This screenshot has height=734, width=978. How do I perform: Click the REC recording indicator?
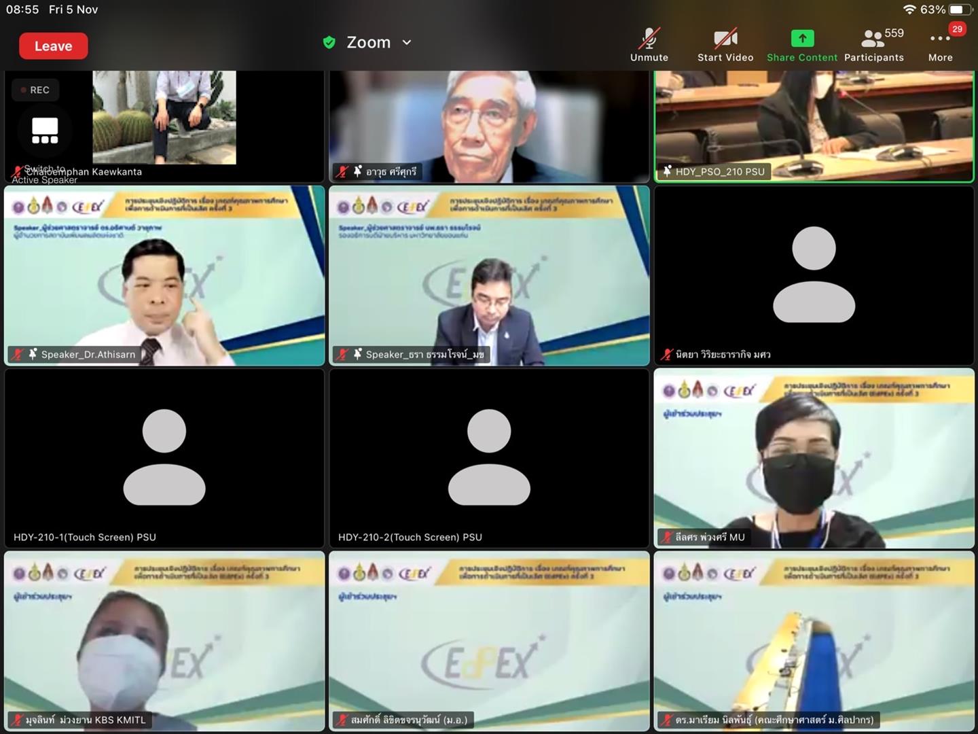(x=35, y=90)
